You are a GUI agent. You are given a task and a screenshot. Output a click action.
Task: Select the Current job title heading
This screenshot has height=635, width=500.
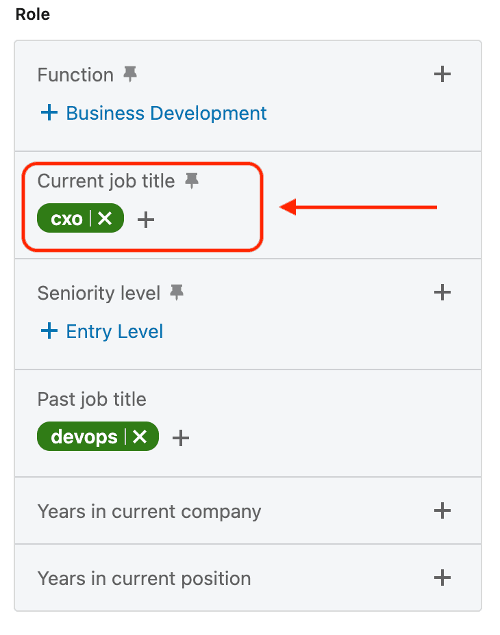[106, 181]
